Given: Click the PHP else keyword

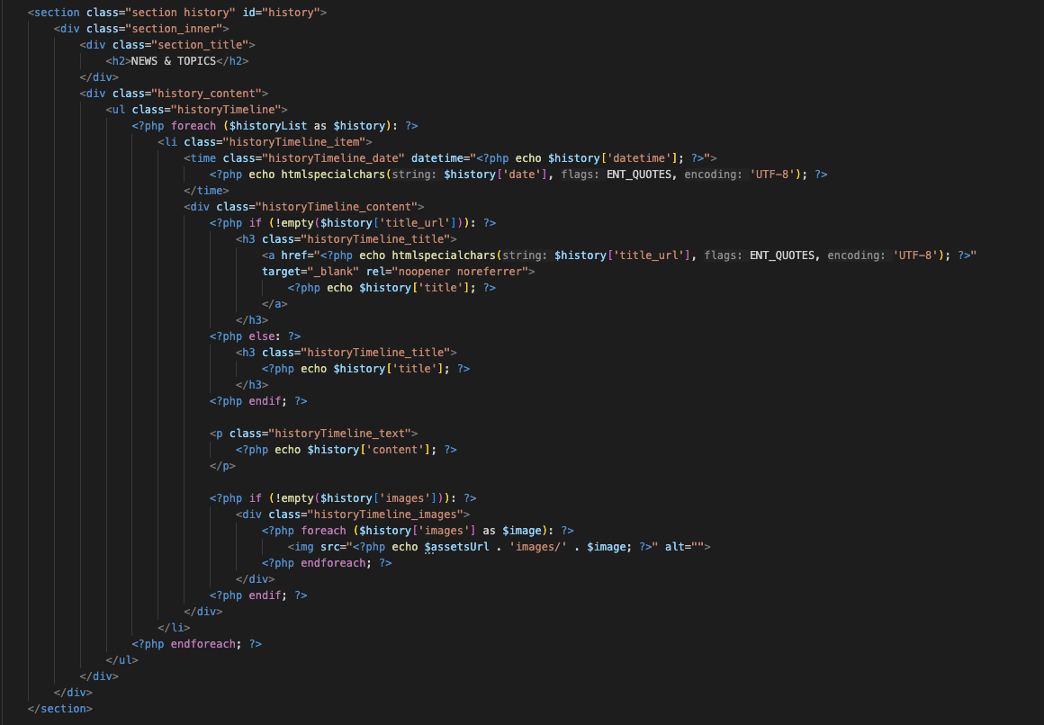Looking at the screenshot, I should pyautogui.click(x=265, y=336).
